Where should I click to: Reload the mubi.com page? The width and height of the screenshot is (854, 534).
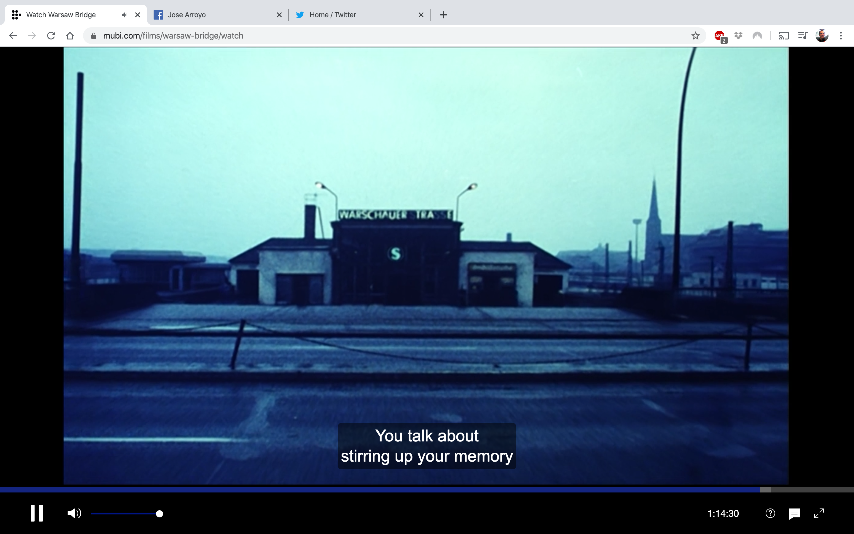pyautogui.click(x=51, y=36)
